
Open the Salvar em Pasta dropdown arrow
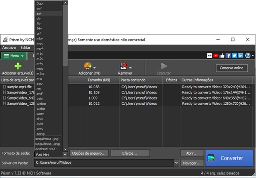click(x=176, y=163)
